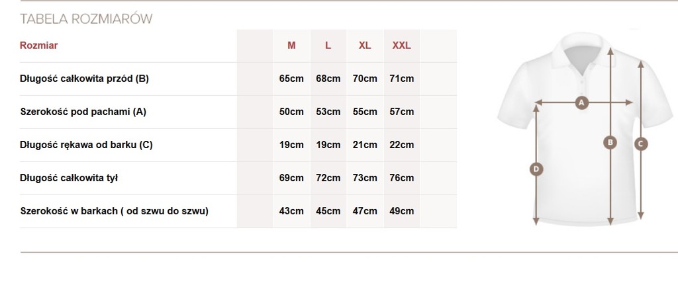Click the 73cm back length for XL

[365, 178]
